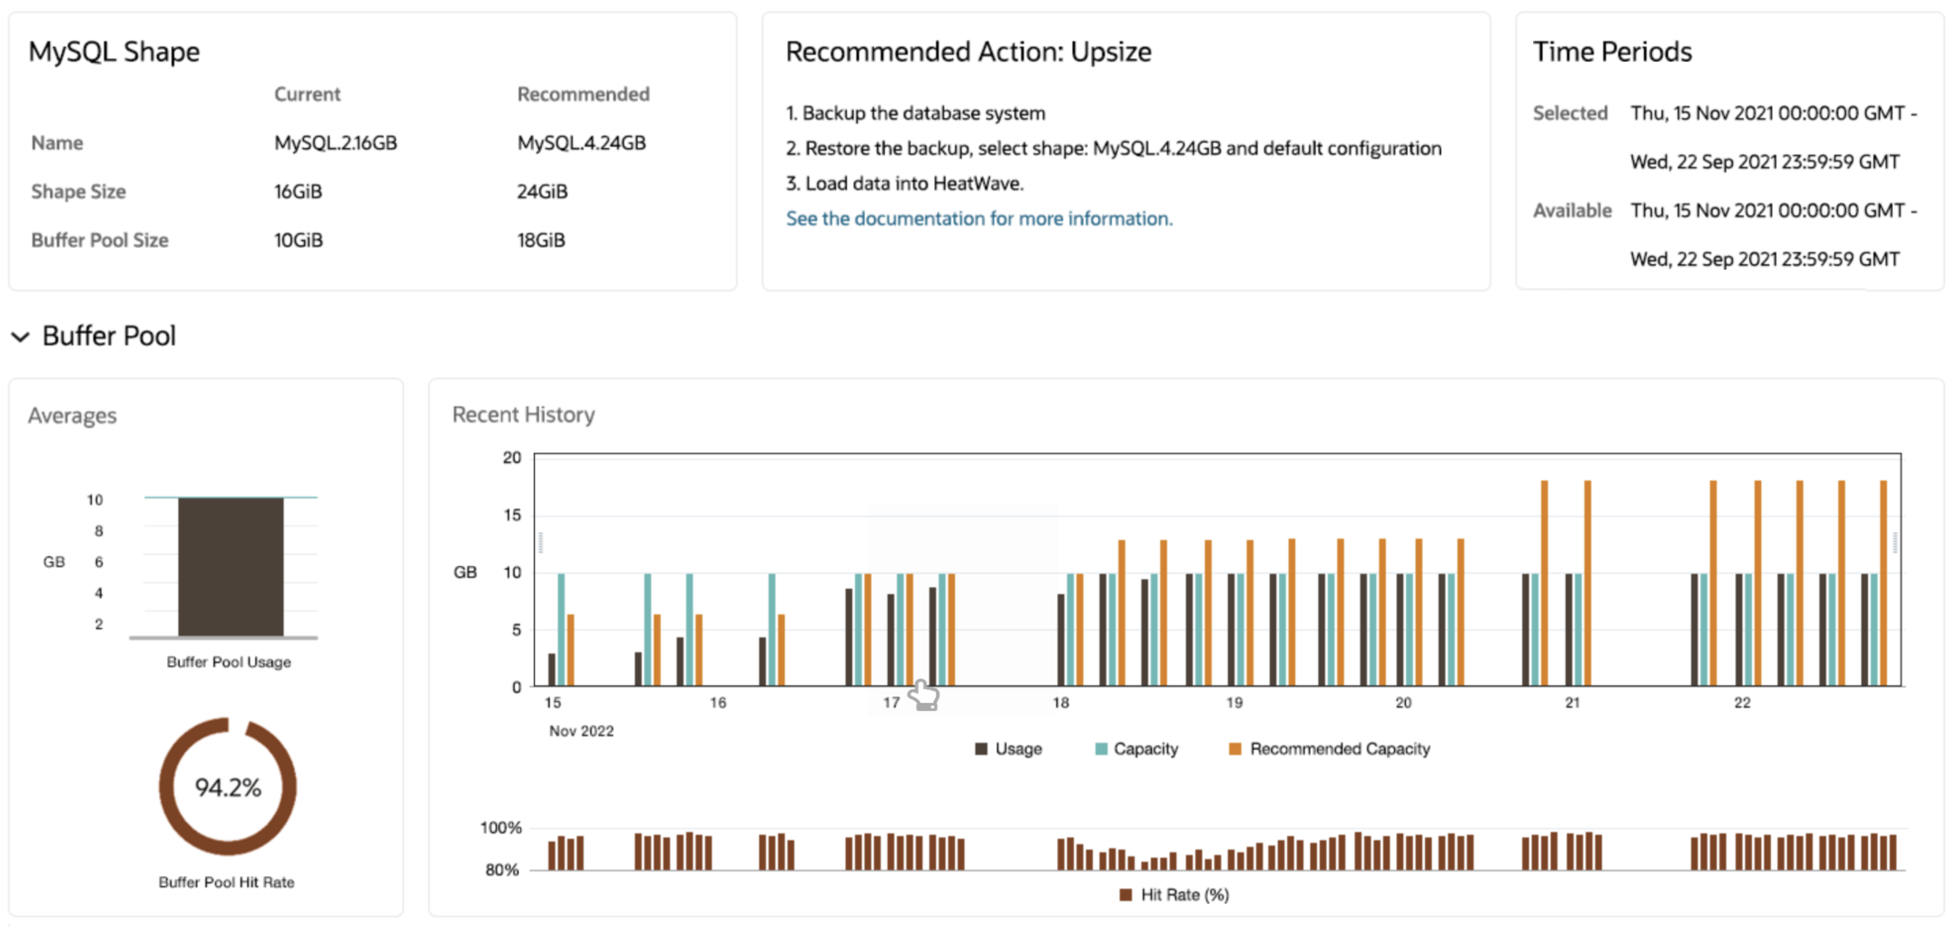Click the Selected time period label
Viewport: 1957px width, 928px height.
pyautogui.click(x=1570, y=114)
